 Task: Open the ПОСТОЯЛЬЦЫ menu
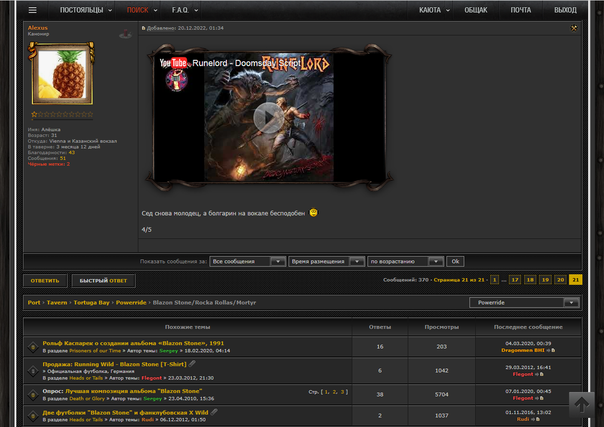81,10
